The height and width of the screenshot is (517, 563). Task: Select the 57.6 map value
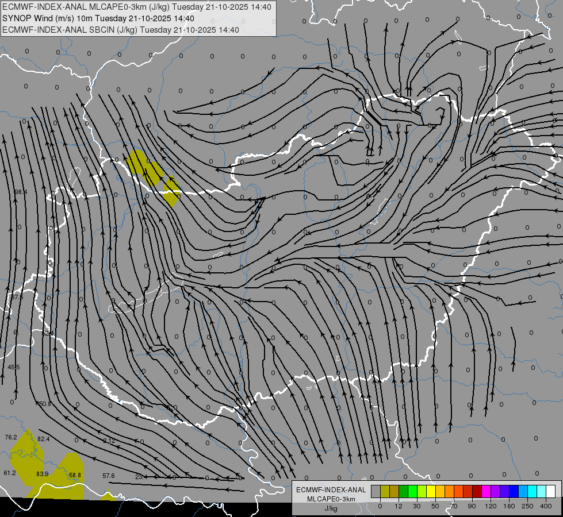click(x=109, y=476)
